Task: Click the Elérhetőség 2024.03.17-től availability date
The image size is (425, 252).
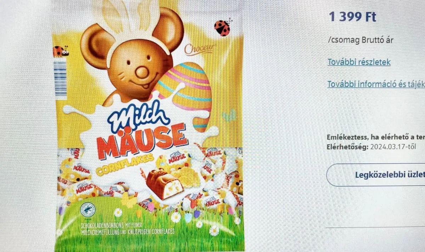Action: (x=370, y=146)
